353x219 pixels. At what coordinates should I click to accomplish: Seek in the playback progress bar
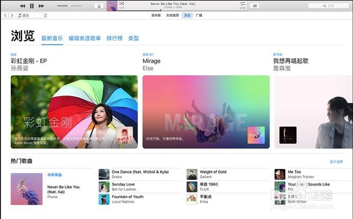click(x=182, y=10)
